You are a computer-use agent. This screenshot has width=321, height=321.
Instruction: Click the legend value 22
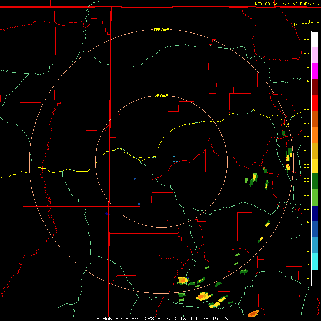306,194
